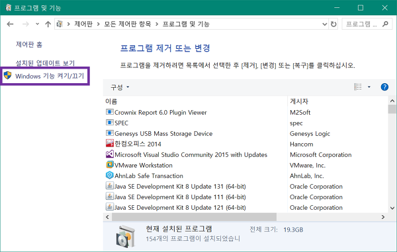Select the SPEC program name

pos(121,123)
